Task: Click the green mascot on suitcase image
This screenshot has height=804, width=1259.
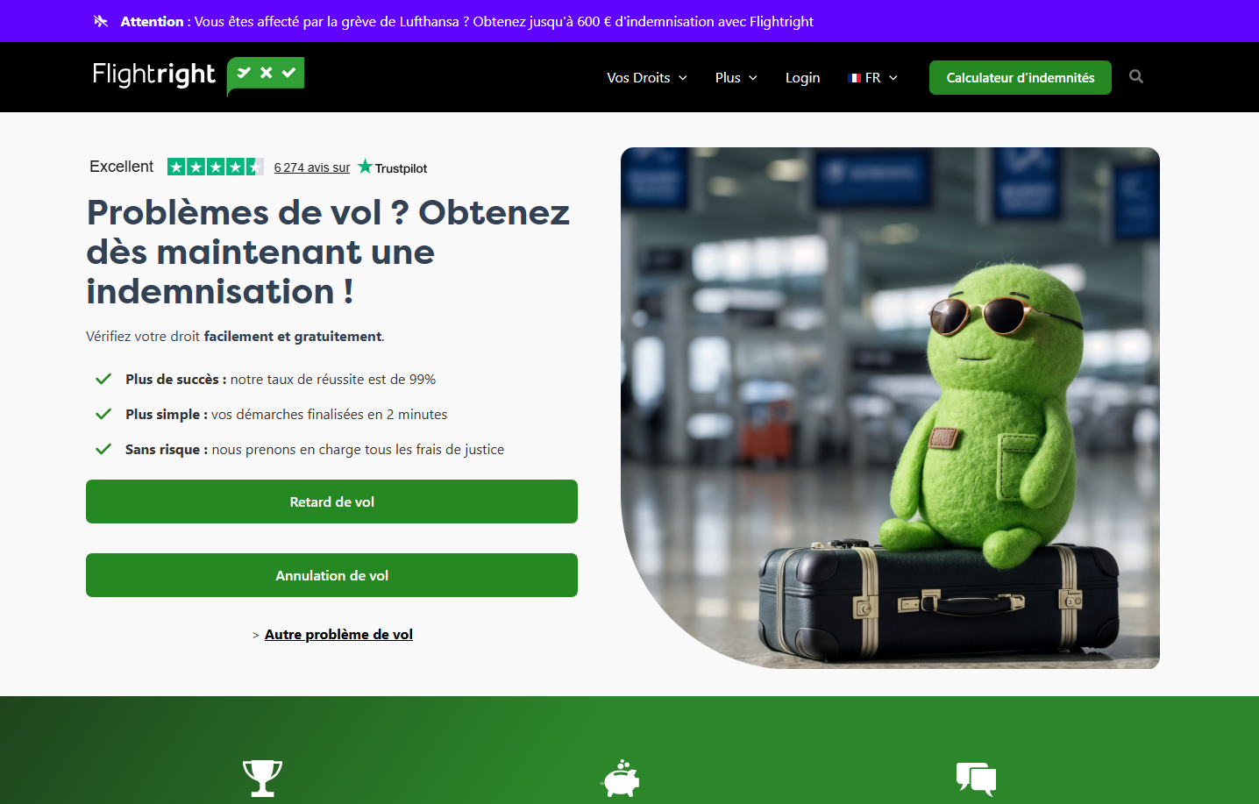Action: (x=890, y=408)
